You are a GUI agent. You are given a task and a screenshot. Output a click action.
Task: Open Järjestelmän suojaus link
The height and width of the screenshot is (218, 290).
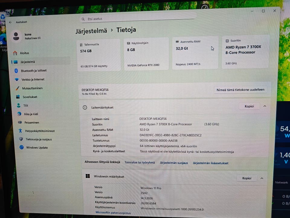pos(174,163)
